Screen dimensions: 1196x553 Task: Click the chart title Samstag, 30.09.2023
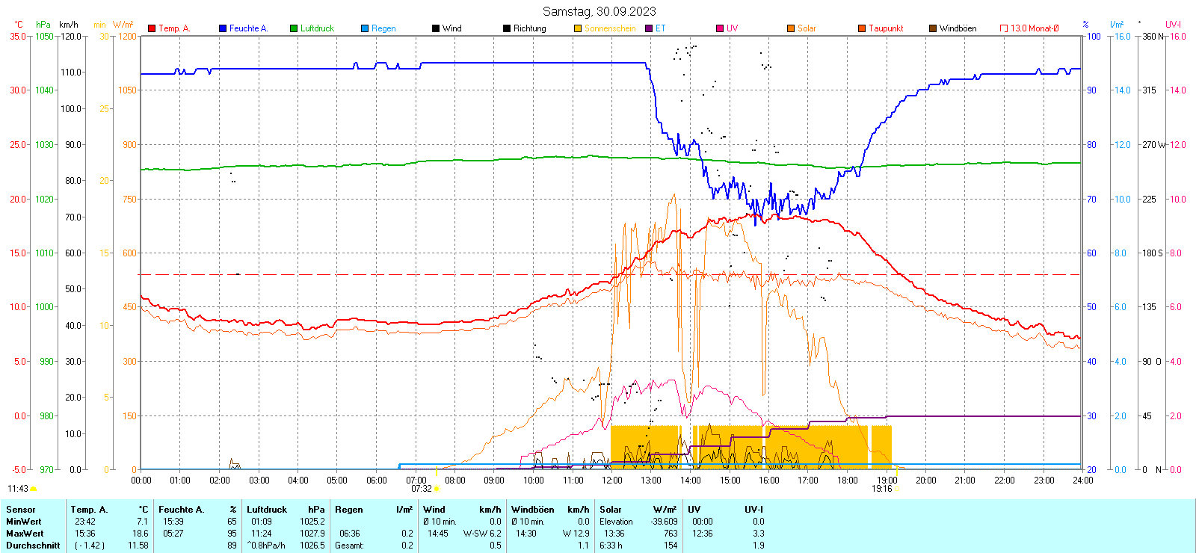[599, 11]
